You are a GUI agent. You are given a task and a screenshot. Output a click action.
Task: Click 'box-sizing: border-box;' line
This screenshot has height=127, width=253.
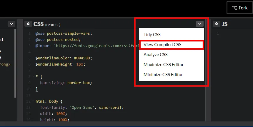pyautogui.click(x=66, y=83)
